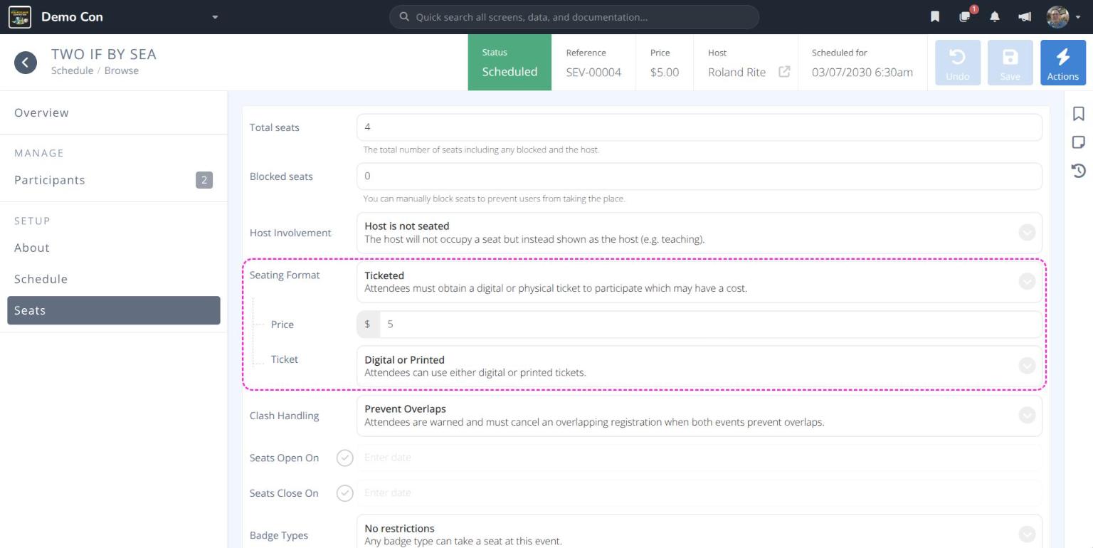Click the Undo button
This screenshot has height=548, width=1093.
point(957,63)
